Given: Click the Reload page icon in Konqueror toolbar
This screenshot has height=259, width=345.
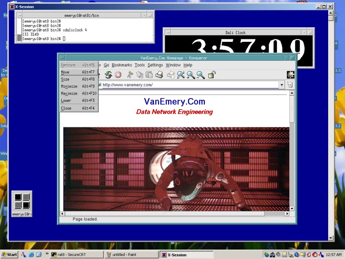Looking at the screenshot, I should 108,75.
